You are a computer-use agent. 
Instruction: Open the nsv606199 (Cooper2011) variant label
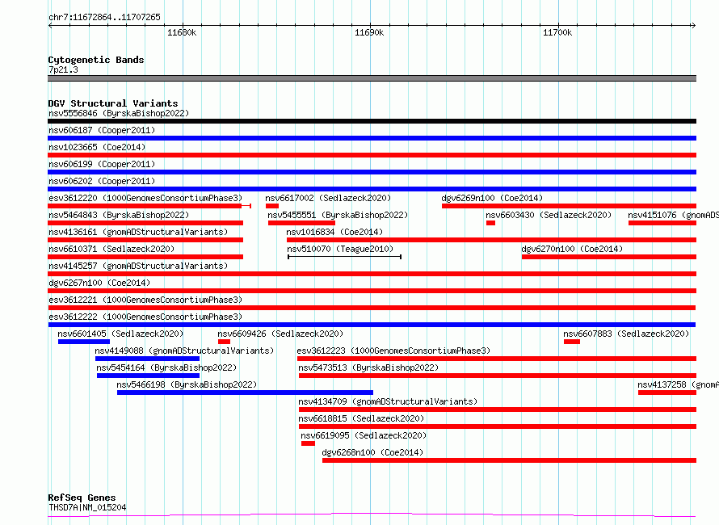pyautogui.click(x=102, y=164)
